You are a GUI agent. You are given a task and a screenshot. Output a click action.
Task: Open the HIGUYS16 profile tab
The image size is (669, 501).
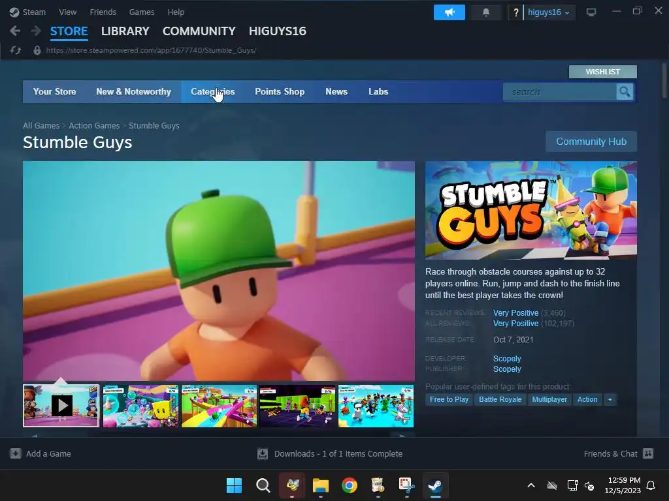pos(277,31)
